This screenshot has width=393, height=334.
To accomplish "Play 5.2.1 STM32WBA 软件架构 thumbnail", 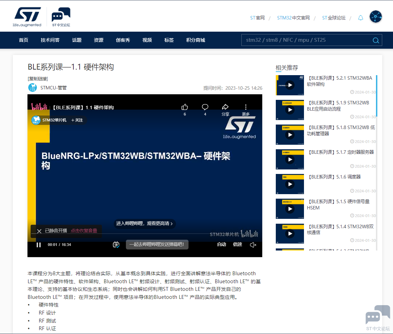I will click(290, 85).
